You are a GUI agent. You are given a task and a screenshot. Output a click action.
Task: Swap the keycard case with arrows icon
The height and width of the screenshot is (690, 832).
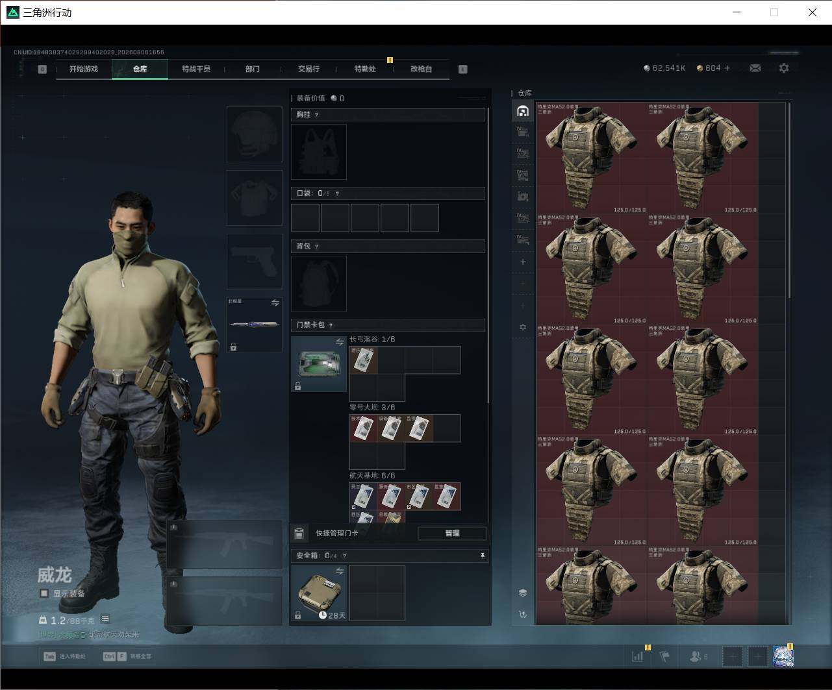(340, 342)
